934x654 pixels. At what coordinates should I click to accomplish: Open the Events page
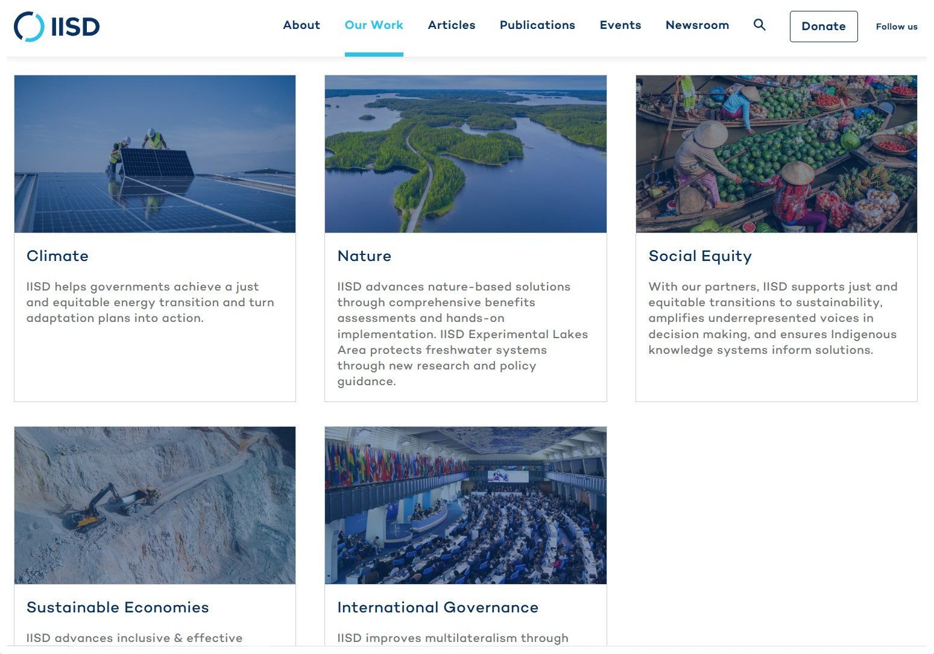tap(620, 25)
